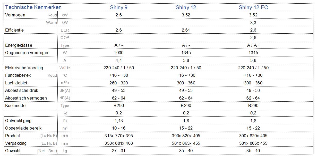Click the Luchtdebiet 260 - 320 cell
This screenshot has height=157, width=317.
(x=119, y=83)
